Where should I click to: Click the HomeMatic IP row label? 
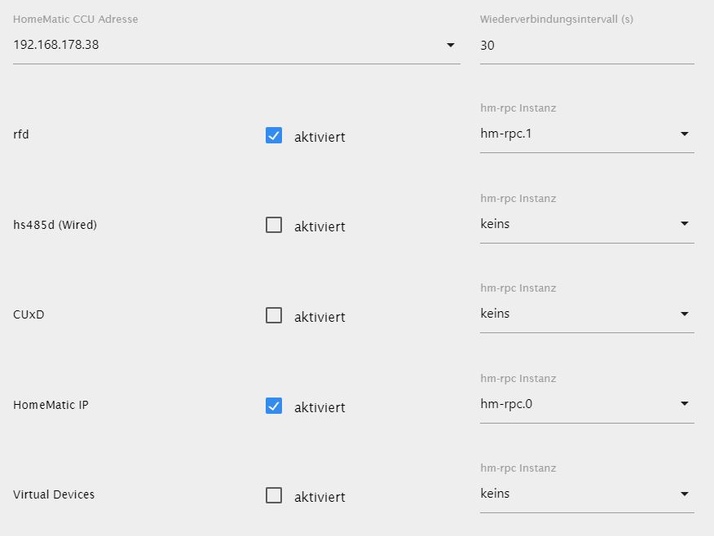point(51,405)
